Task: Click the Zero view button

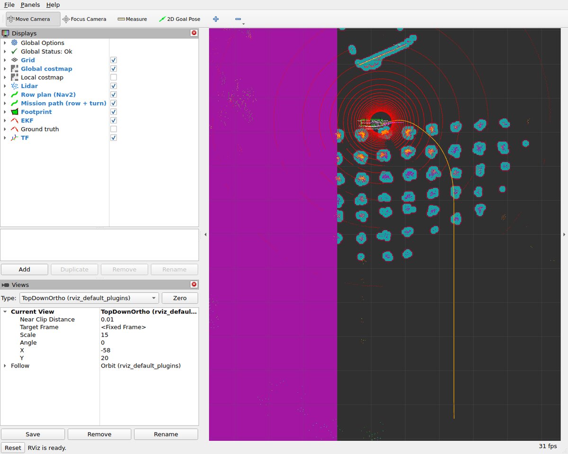Action: [x=180, y=298]
